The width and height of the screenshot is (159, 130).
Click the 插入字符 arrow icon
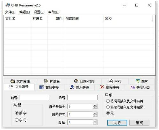click(72, 87)
